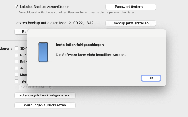Enable the checkbox starting with Nur
The image size is (188, 117).
click(17, 55)
